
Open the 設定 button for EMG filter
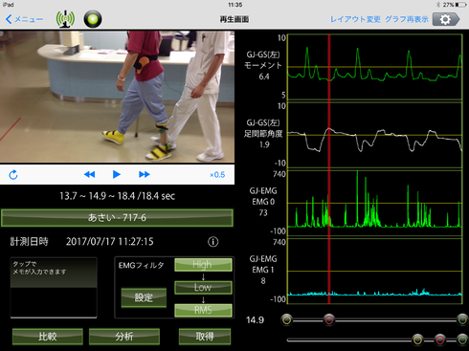144,297
